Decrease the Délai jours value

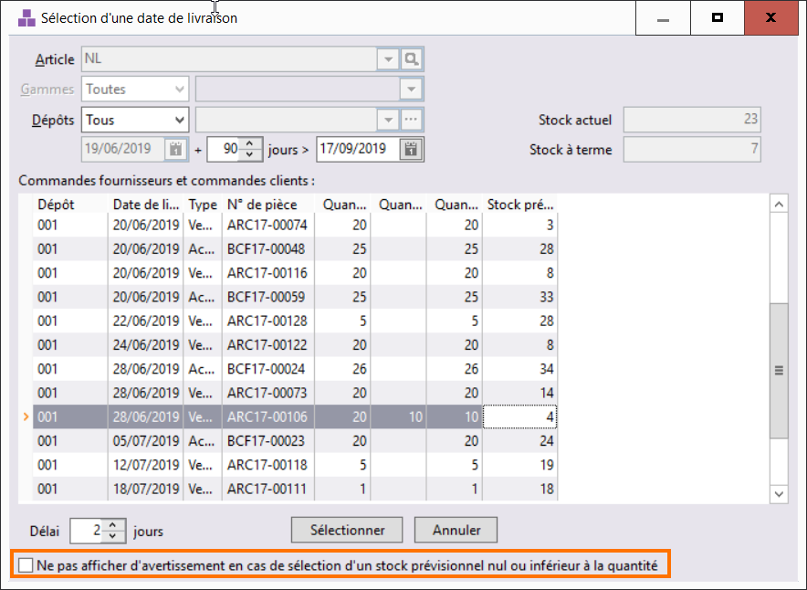(x=112, y=536)
